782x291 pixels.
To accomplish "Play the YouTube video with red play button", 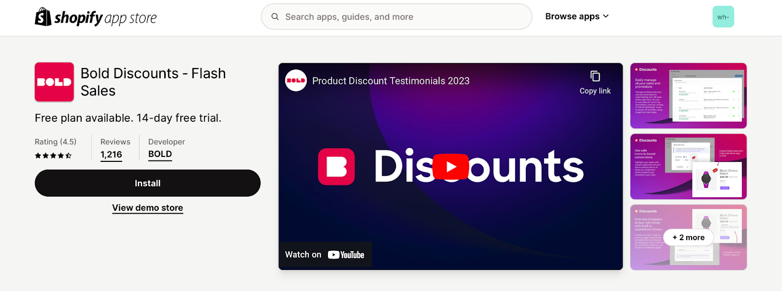I will (451, 167).
